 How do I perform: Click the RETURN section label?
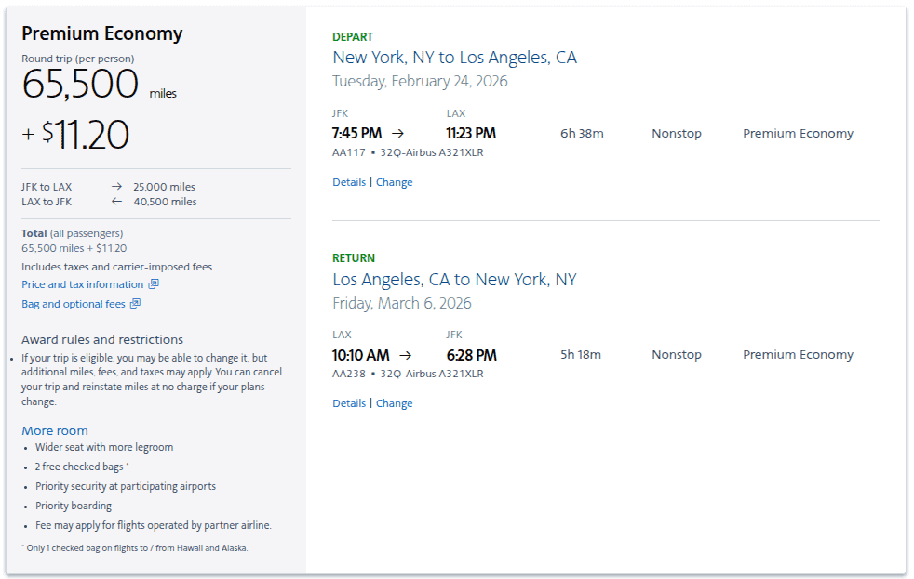(x=354, y=257)
